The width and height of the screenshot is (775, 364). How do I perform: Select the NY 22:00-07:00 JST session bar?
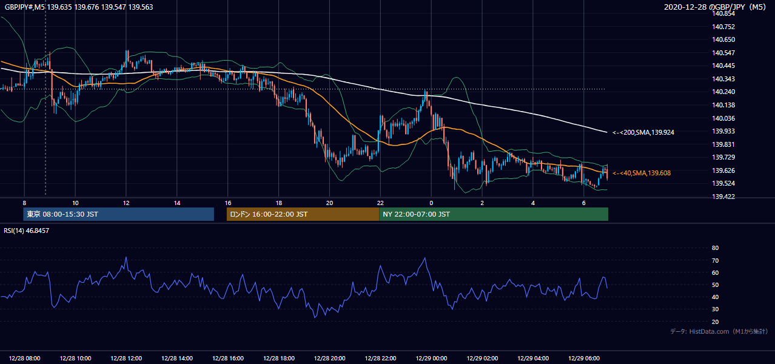click(494, 214)
